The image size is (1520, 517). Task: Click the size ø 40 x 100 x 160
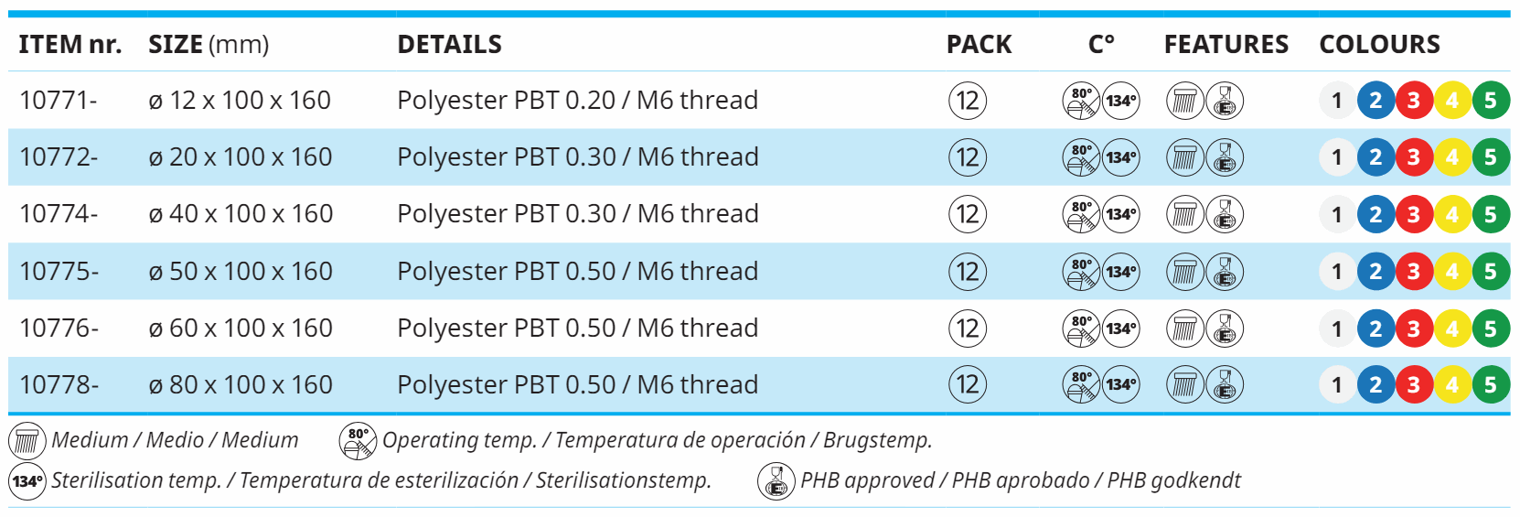click(x=241, y=214)
